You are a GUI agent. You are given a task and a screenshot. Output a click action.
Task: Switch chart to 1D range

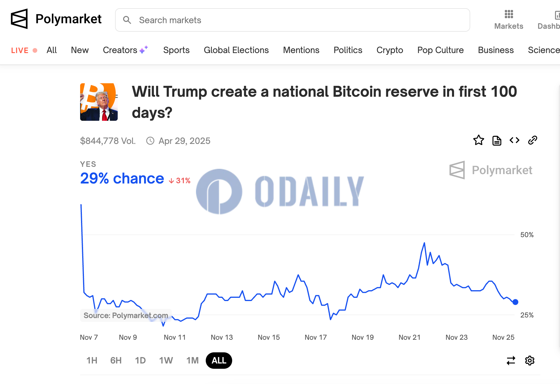tap(140, 361)
